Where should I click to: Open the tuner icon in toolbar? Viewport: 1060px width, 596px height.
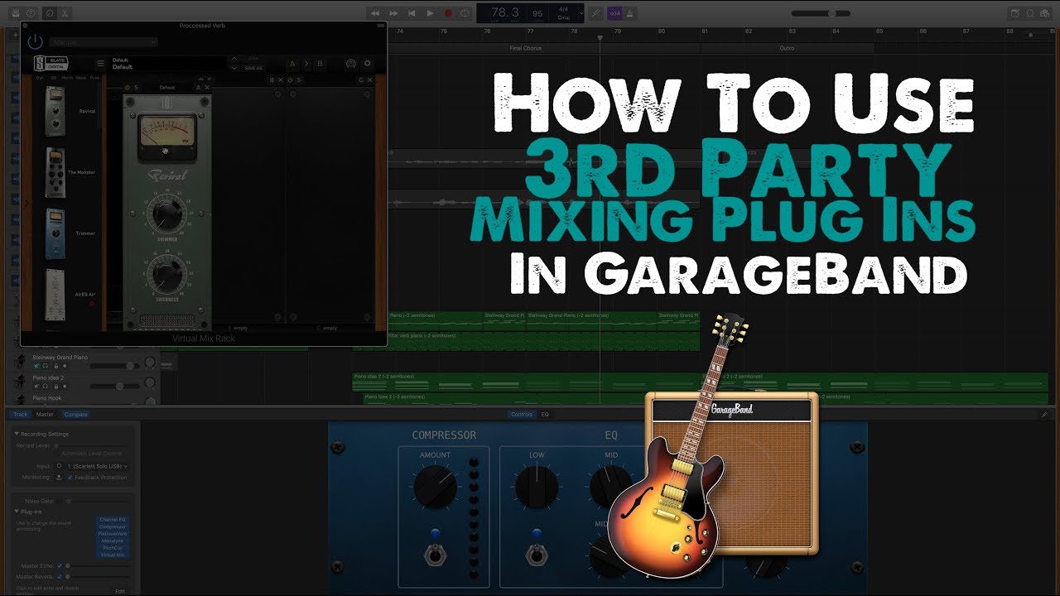595,13
